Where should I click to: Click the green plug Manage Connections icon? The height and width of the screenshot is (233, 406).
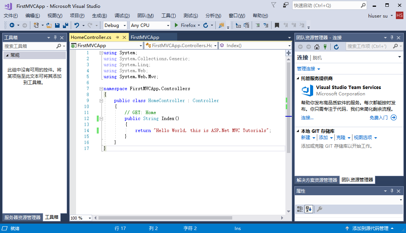(325, 46)
